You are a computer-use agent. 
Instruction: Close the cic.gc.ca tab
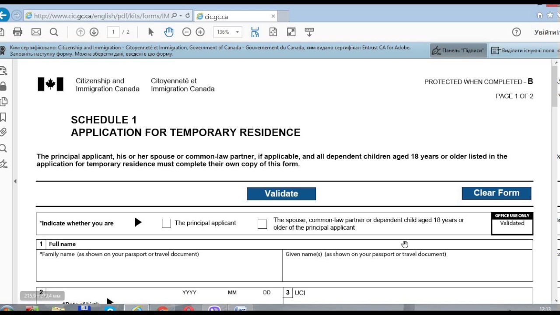point(273,16)
